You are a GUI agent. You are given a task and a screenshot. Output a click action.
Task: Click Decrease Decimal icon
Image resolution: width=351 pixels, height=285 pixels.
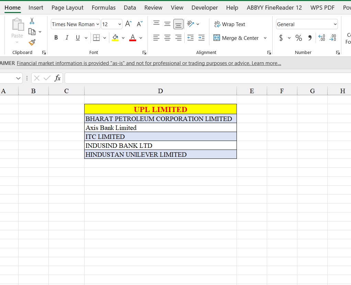333,37
